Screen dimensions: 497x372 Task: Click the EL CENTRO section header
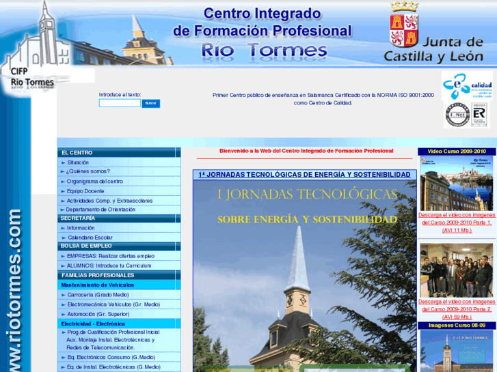tap(119, 153)
